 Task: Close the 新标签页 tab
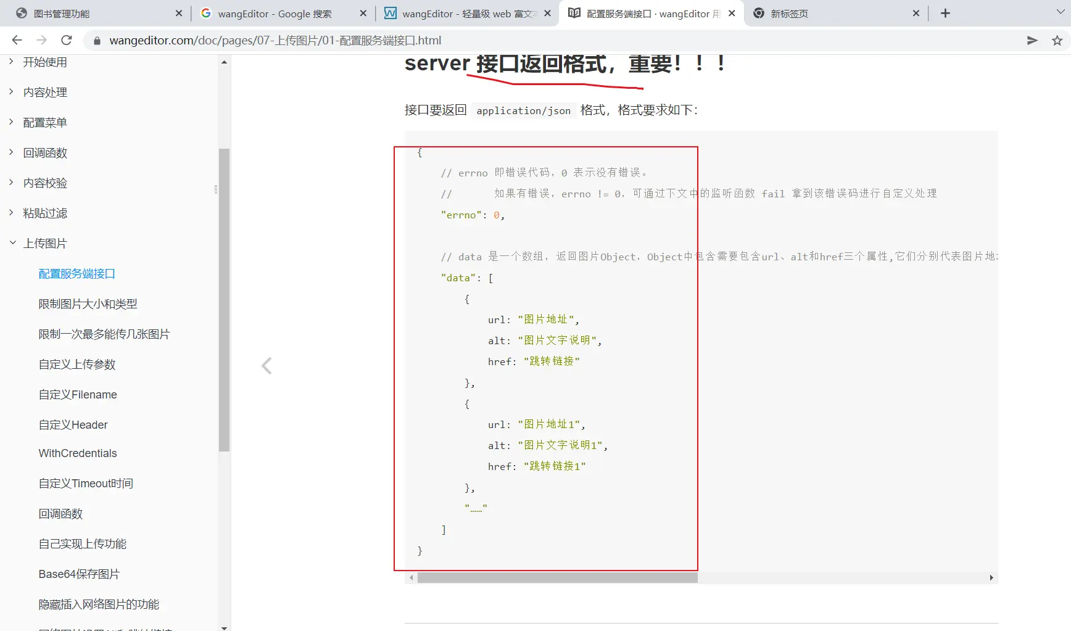[x=916, y=13]
